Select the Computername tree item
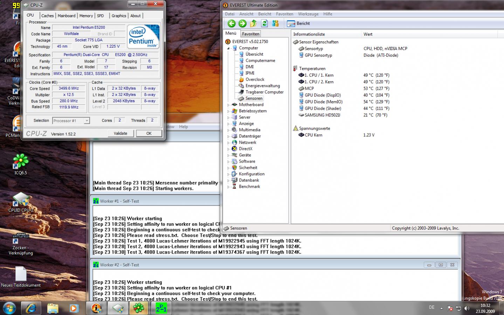Image resolution: width=504 pixels, height=315 pixels. click(260, 61)
